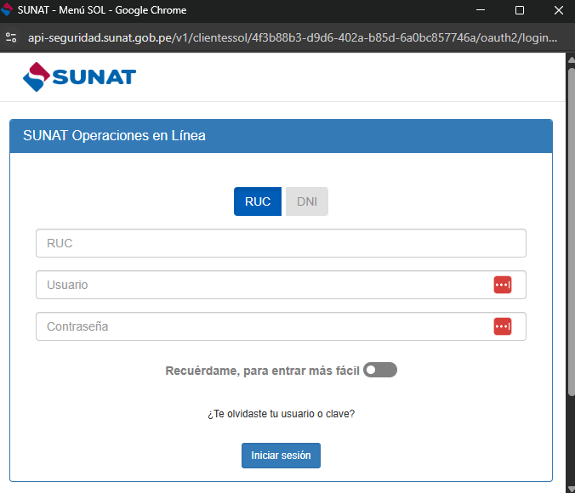Focus the RUC number input field
Screen dimensions: 575x493
(281, 243)
